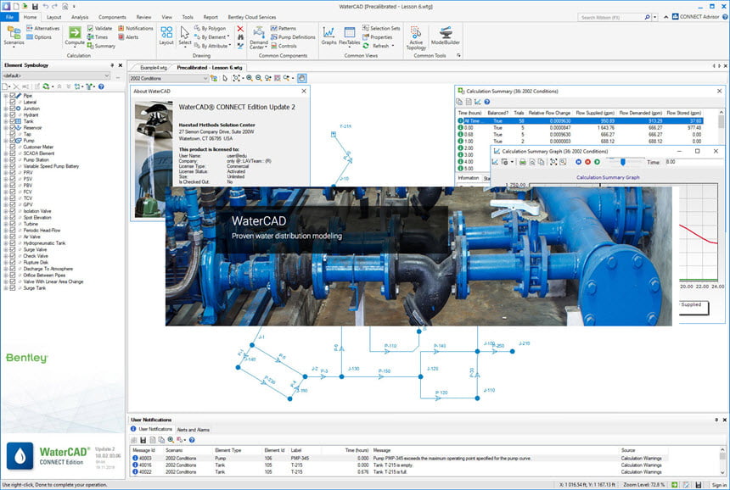
Task: Close the About WaterCAD dialog
Action: (x=304, y=91)
